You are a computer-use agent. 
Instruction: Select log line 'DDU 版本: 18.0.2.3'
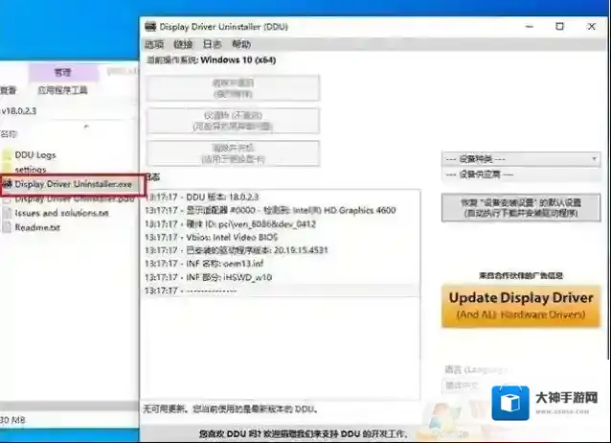pos(202,197)
